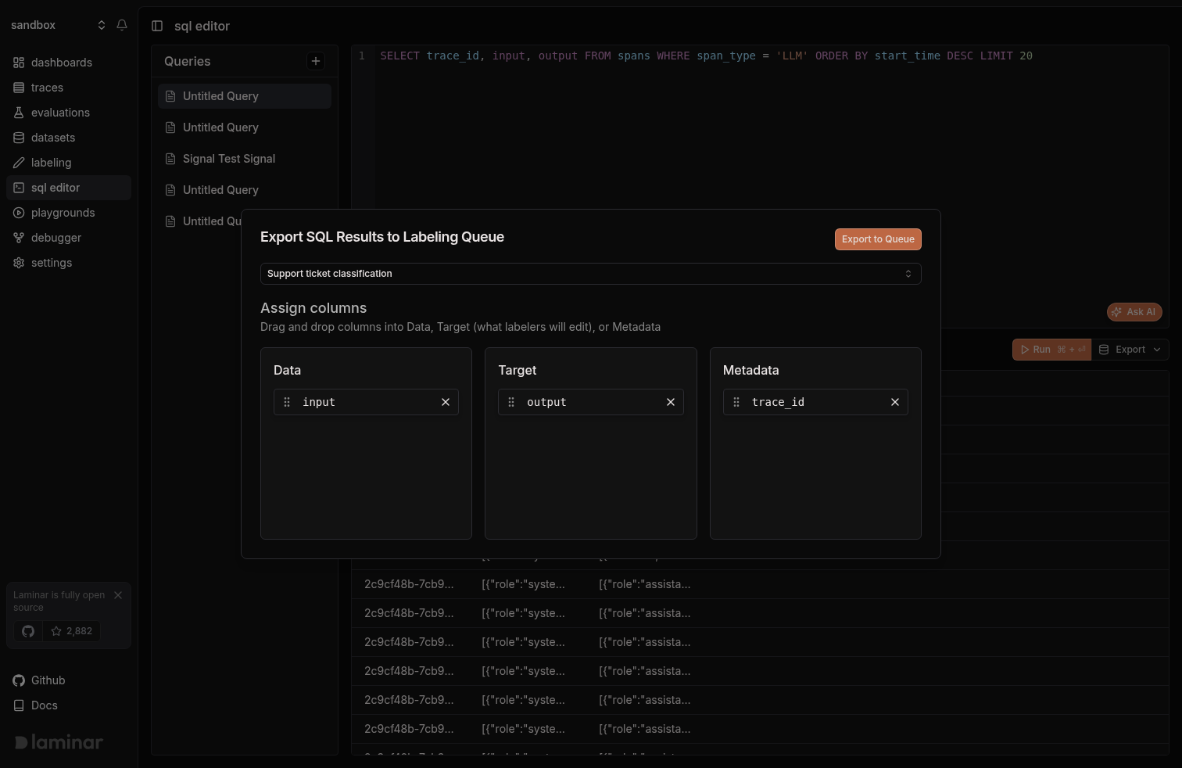Click the Metadata drop zone
The width and height of the screenshot is (1182, 768).
pyautogui.click(x=815, y=443)
